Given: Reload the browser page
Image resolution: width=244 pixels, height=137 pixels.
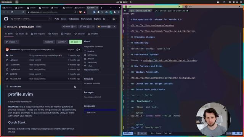Looking at the screenshot, I should (x=12, y=12).
